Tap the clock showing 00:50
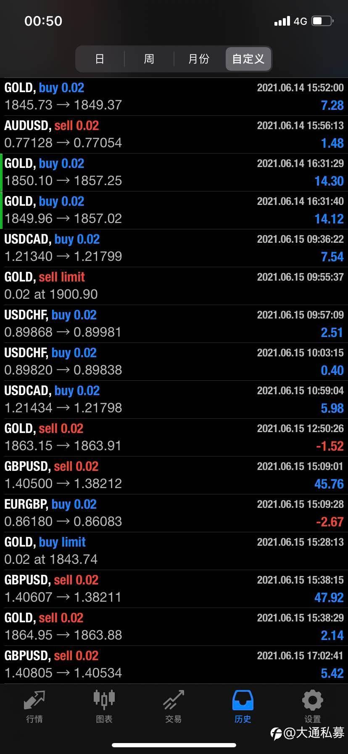The width and height of the screenshot is (348, 754). [x=43, y=21]
